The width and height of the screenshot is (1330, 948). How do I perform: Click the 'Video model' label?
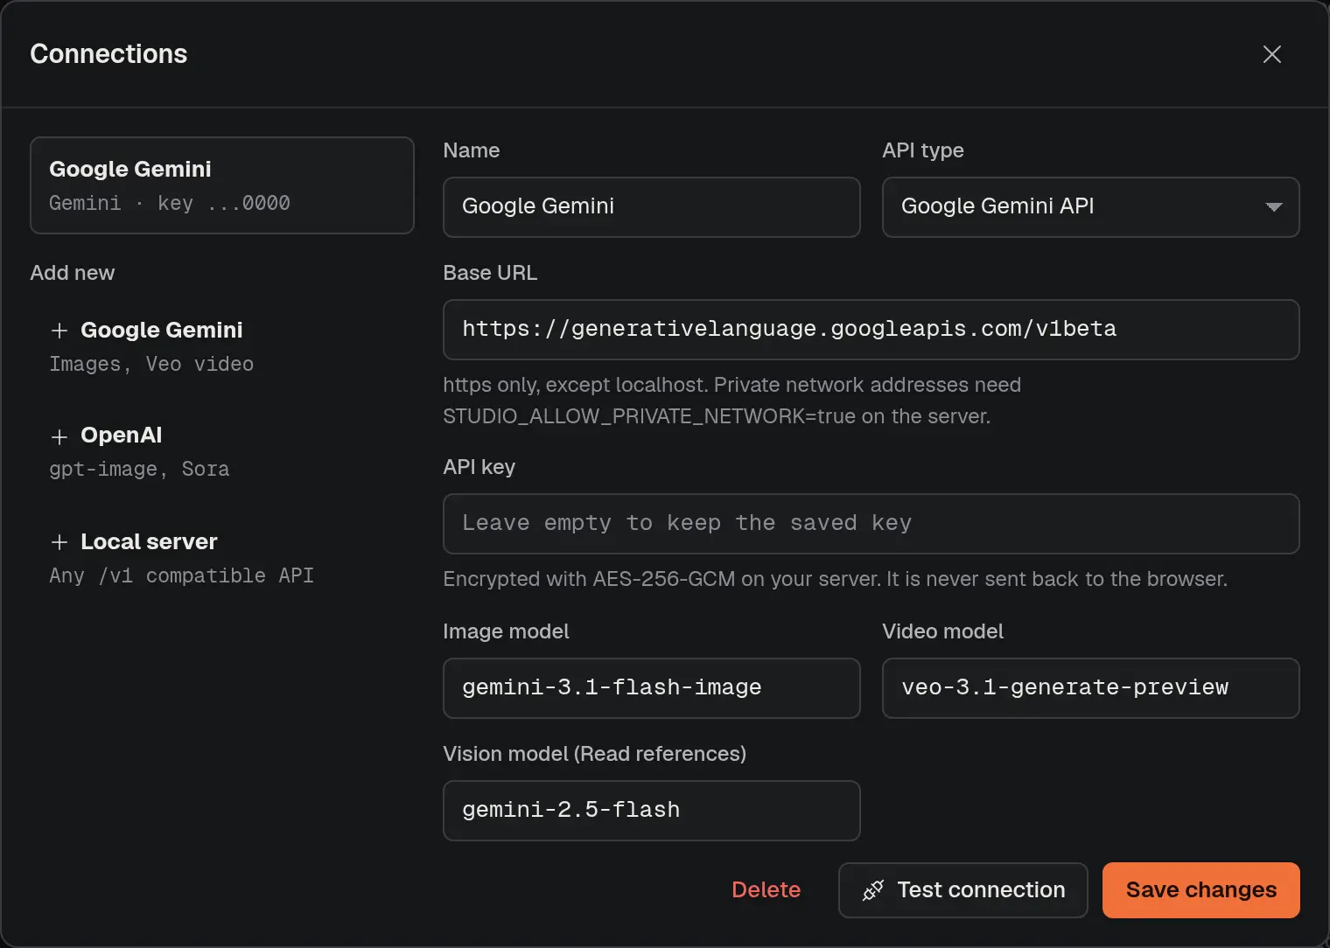pyautogui.click(x=943, y=631)
